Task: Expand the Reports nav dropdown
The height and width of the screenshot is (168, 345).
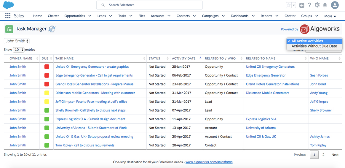Action: coord(277,16)
